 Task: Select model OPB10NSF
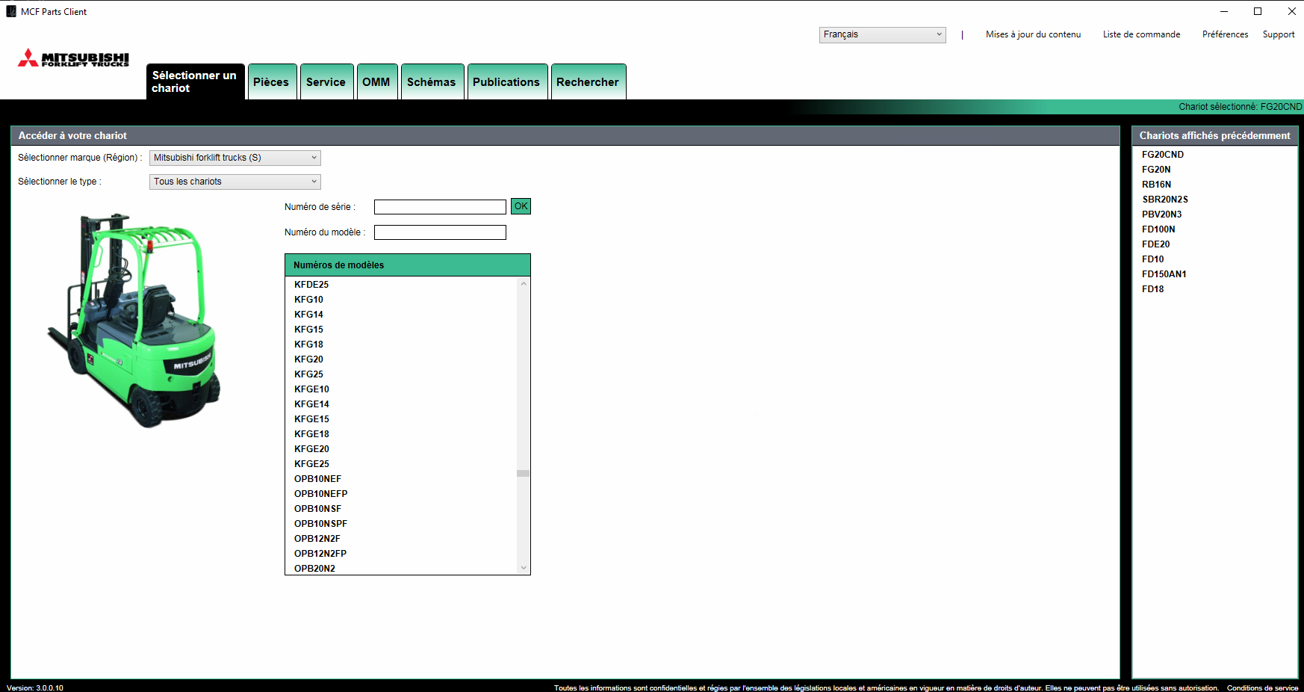pos(317,509)
